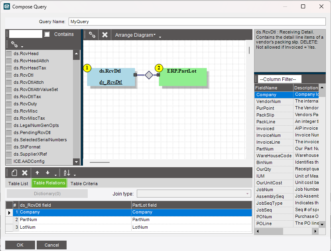Click the FieldName column header

pyautogui.click(x=274, y=88)
